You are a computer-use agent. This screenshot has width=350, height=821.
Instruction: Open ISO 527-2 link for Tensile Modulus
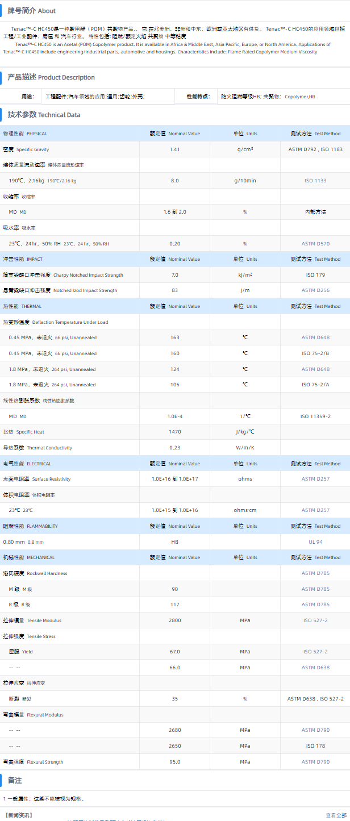[315, 620]
